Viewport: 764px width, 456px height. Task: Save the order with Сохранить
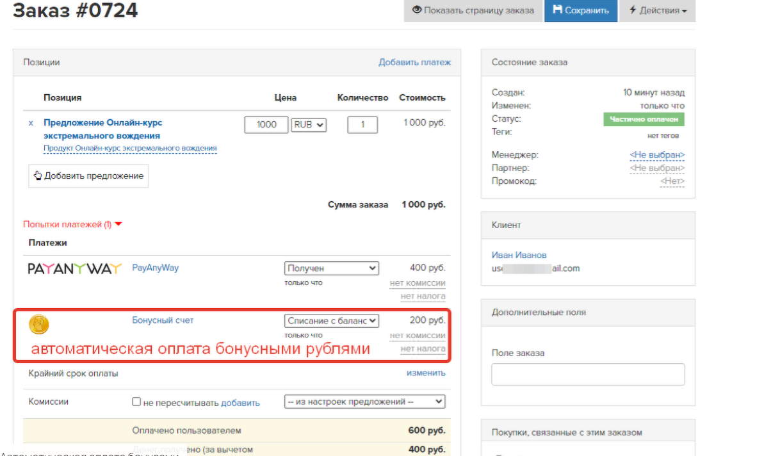click(581, 10)
